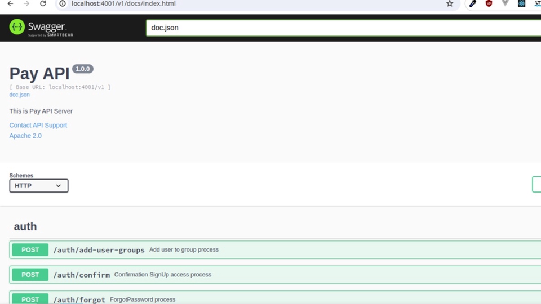Bookmark this page with the star icon

[x=450, y=3]
